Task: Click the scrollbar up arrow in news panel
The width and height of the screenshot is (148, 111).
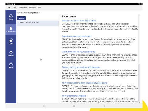Action: tap(139, 15)
